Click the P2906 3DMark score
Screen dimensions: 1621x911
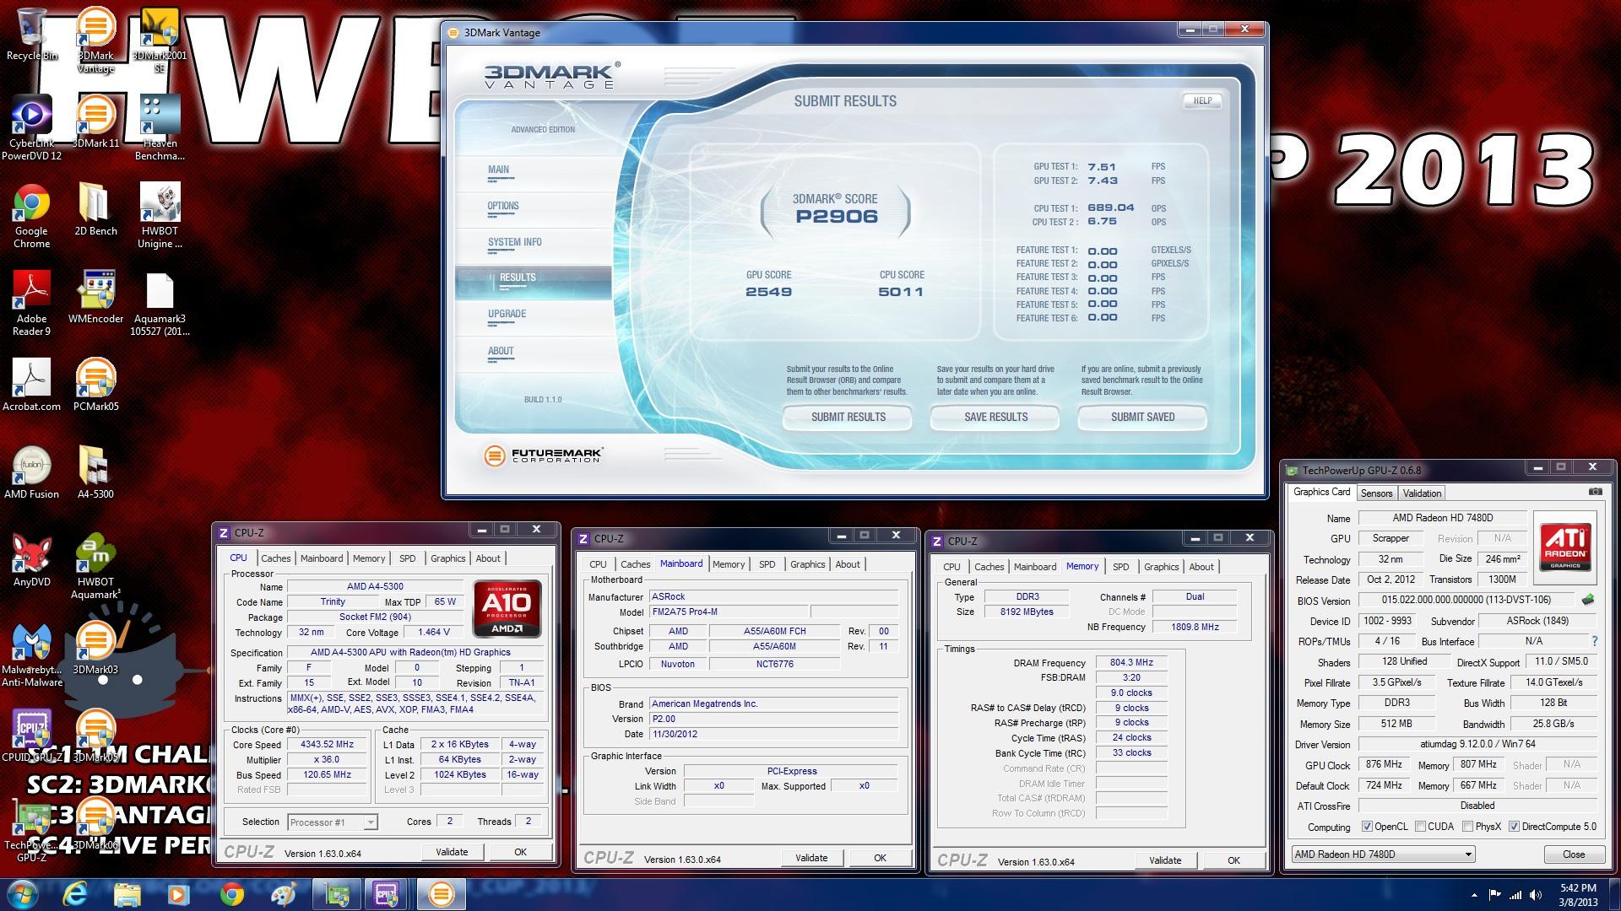tap(837, 216)
